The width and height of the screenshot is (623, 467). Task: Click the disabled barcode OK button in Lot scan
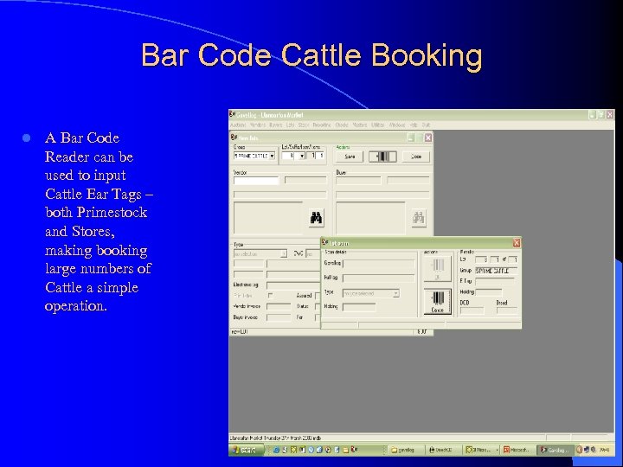(x=438, y=269)
